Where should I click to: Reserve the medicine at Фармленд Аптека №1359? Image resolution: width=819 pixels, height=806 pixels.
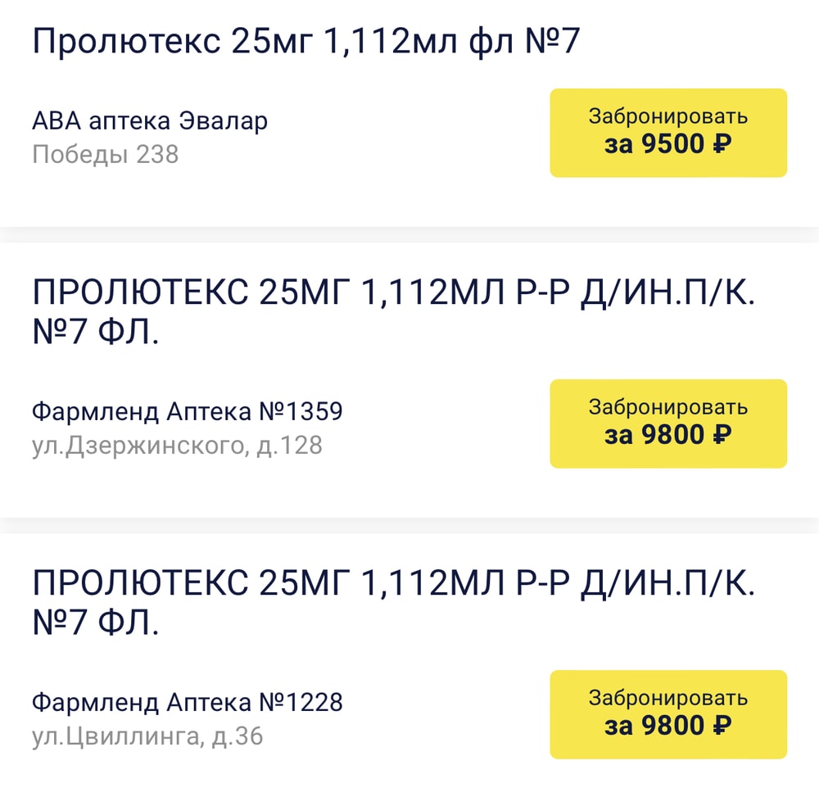(667, 423)
